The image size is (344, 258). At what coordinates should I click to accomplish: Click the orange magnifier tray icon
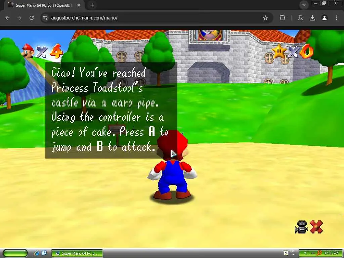point(319,253)
